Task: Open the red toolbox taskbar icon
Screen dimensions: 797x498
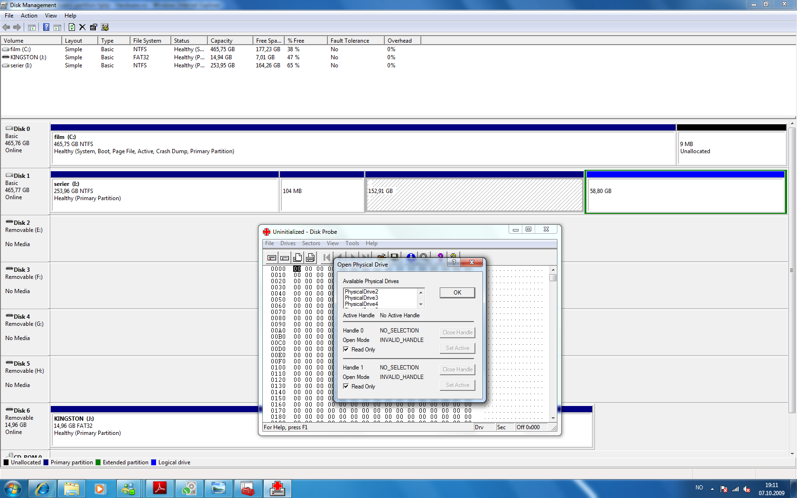Action: coord(247,489)
